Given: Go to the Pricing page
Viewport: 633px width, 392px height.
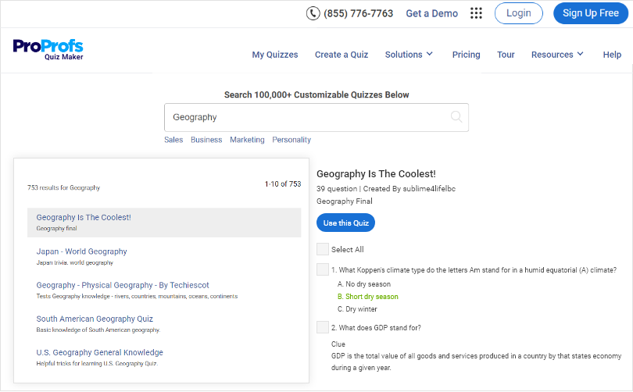Looking at the screenshot, I should 466,55.
